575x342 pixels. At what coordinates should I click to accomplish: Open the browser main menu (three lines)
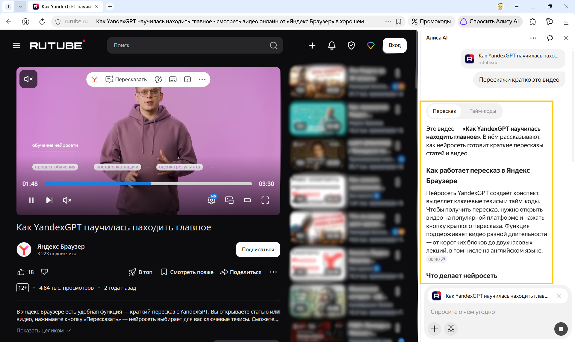[x=517, y=6]
